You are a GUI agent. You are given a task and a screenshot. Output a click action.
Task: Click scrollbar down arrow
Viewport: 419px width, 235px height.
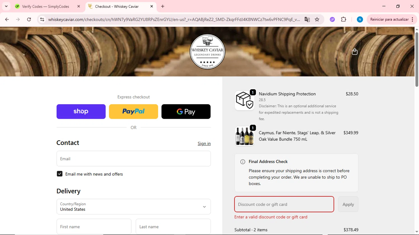pyautogui.click(x=417, y=232)
